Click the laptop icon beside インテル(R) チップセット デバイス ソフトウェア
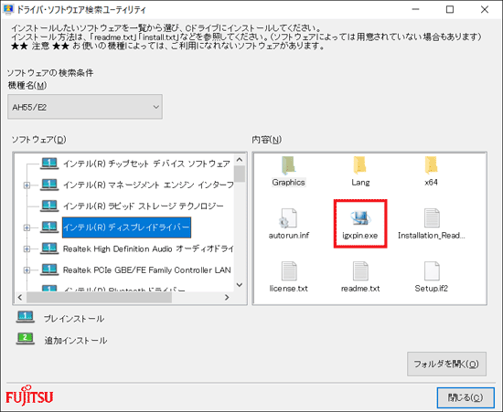 (49, 164)
